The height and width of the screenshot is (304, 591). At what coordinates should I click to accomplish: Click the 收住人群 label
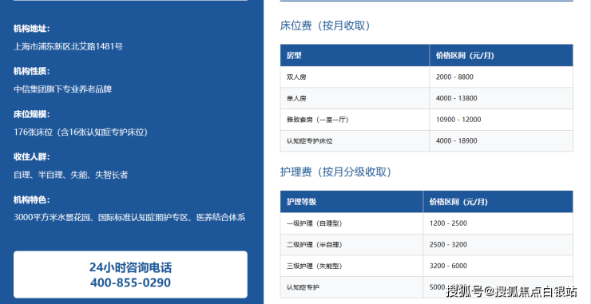(31, 156)
